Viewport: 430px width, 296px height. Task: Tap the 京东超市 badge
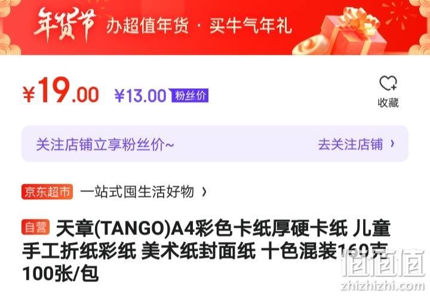coord(47,192)
